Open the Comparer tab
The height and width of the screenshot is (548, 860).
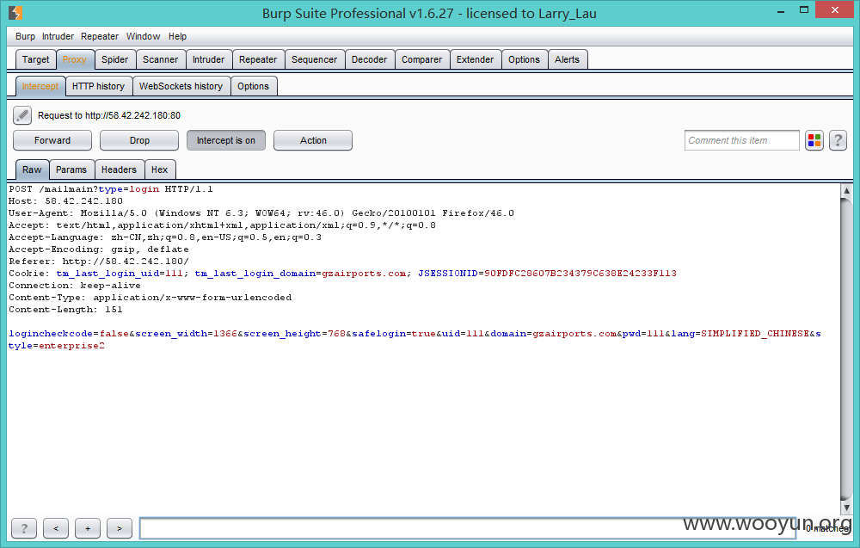click(x=421, y=59)
